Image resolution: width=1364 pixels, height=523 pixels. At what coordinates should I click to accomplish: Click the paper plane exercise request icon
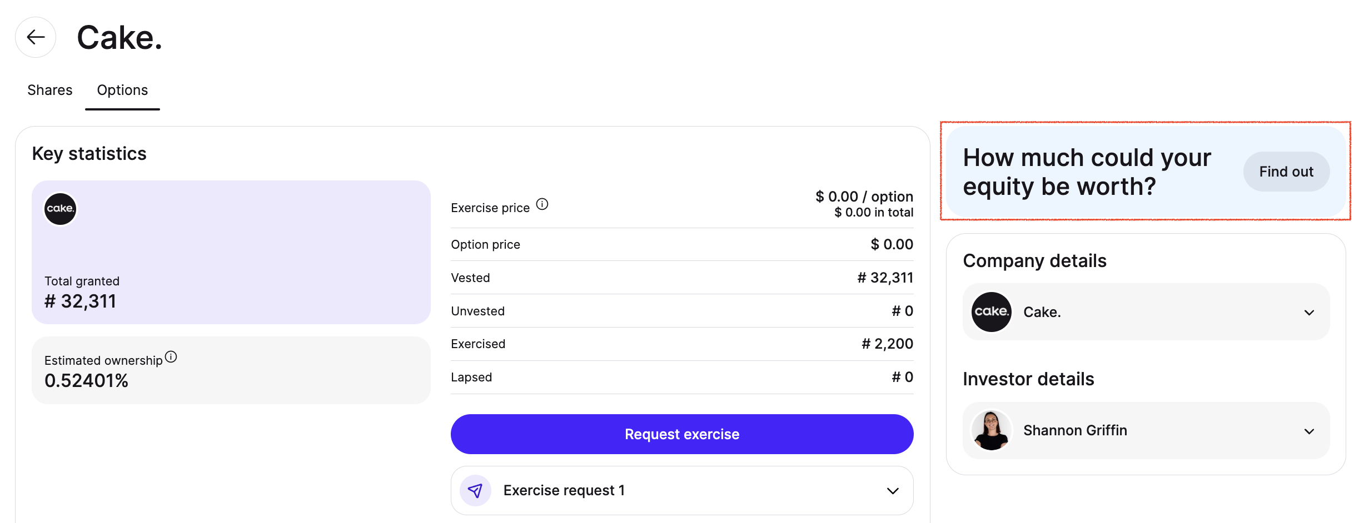(475, 491)
